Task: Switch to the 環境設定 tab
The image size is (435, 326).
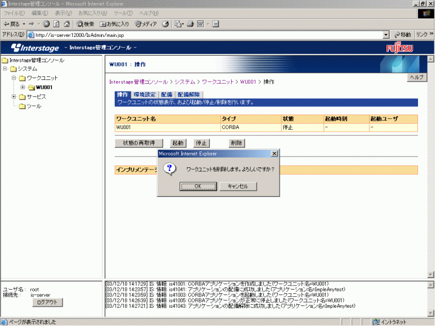Action: pyautogui.click(x=144, y=95)
